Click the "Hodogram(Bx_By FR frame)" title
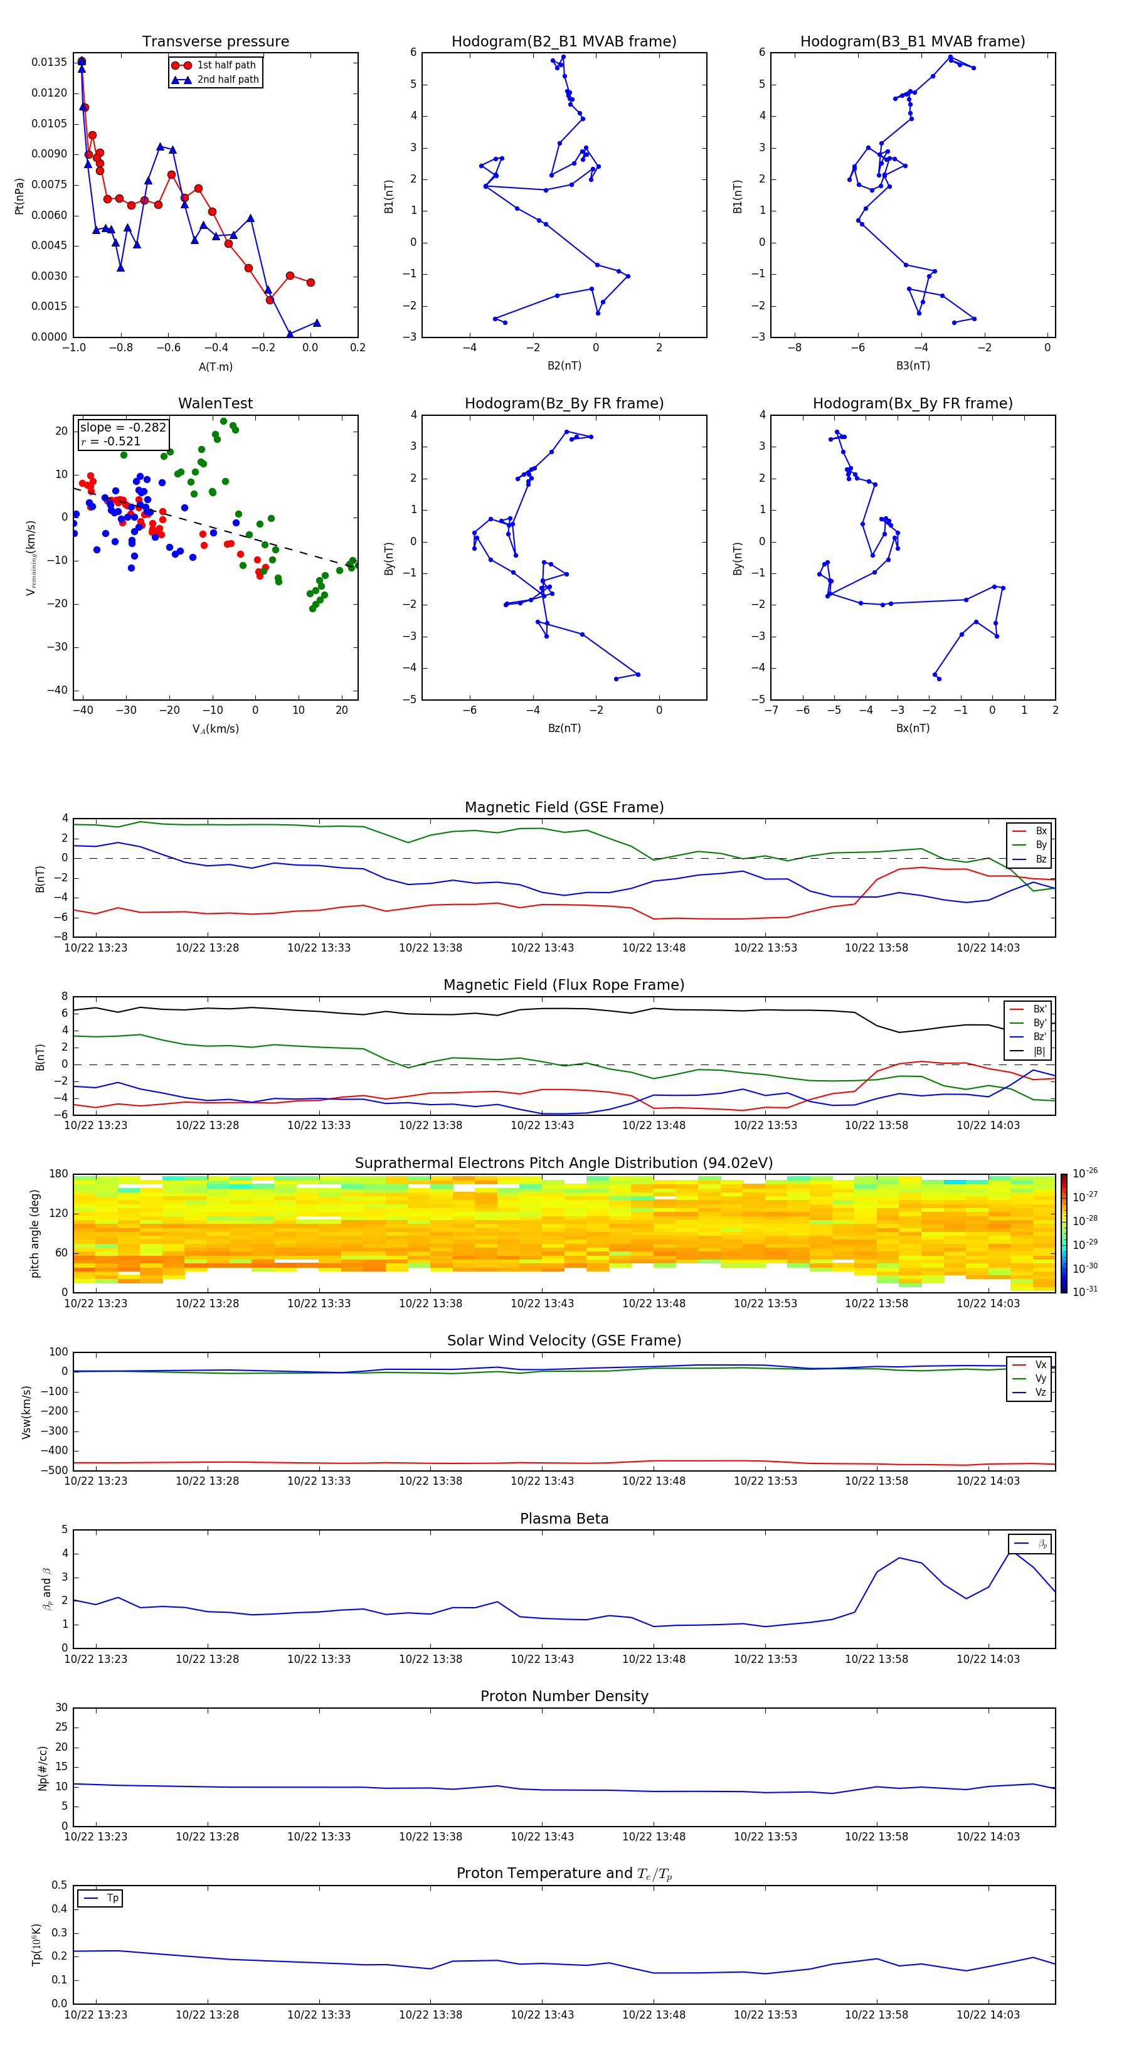Viewport: 1129px width, 2070px height. click(x=913, y=403)
